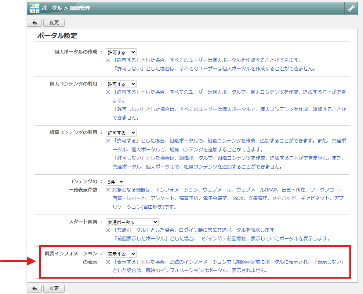Click the ポータル設定 heading
This screenshot has height=294, width=363.
[57, 36]
